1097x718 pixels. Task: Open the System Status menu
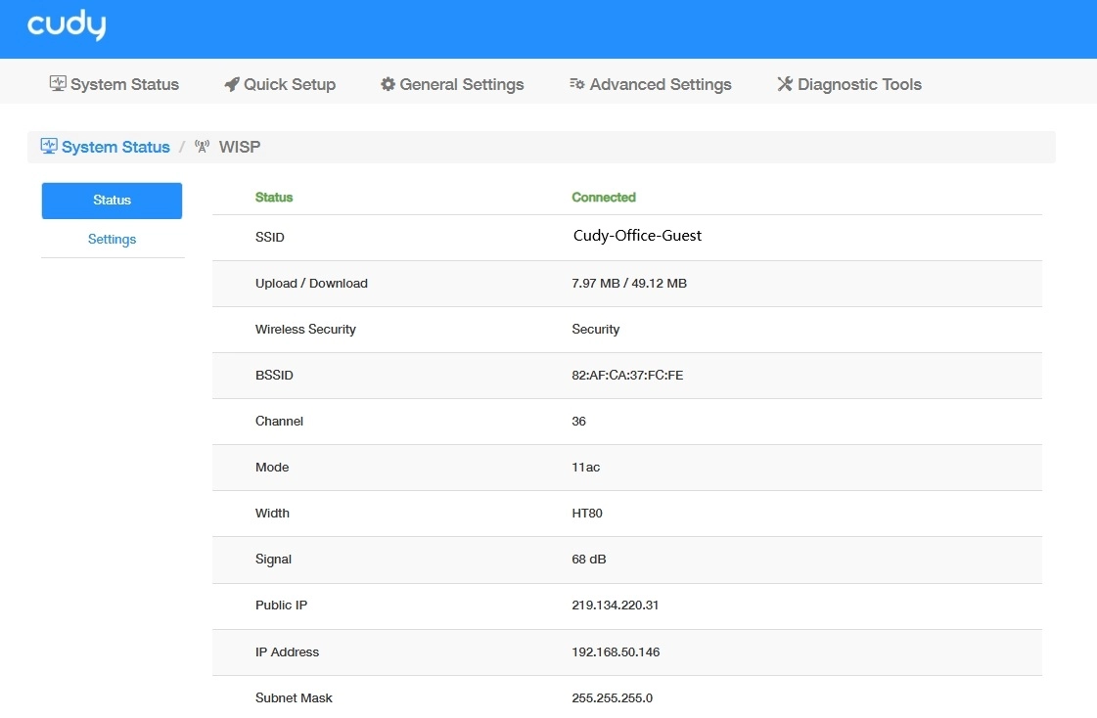click(114, 84)
